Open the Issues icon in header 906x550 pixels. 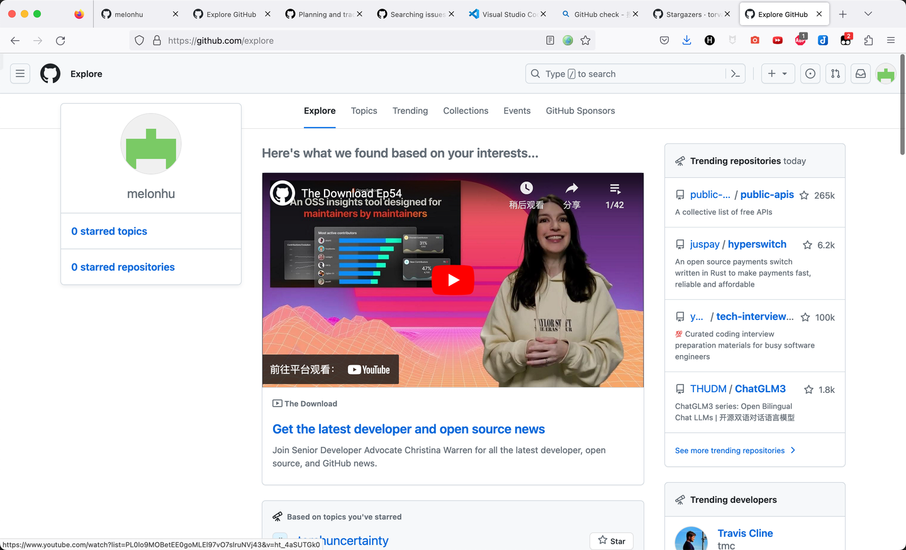810,74
